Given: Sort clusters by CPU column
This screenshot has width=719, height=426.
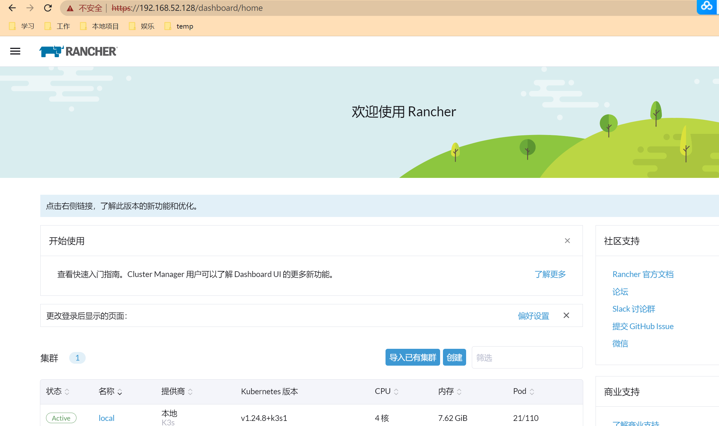Looking at the screenshot, I should [386, 391].
